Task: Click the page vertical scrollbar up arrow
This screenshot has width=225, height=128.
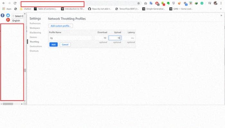Action: (25, 14)
